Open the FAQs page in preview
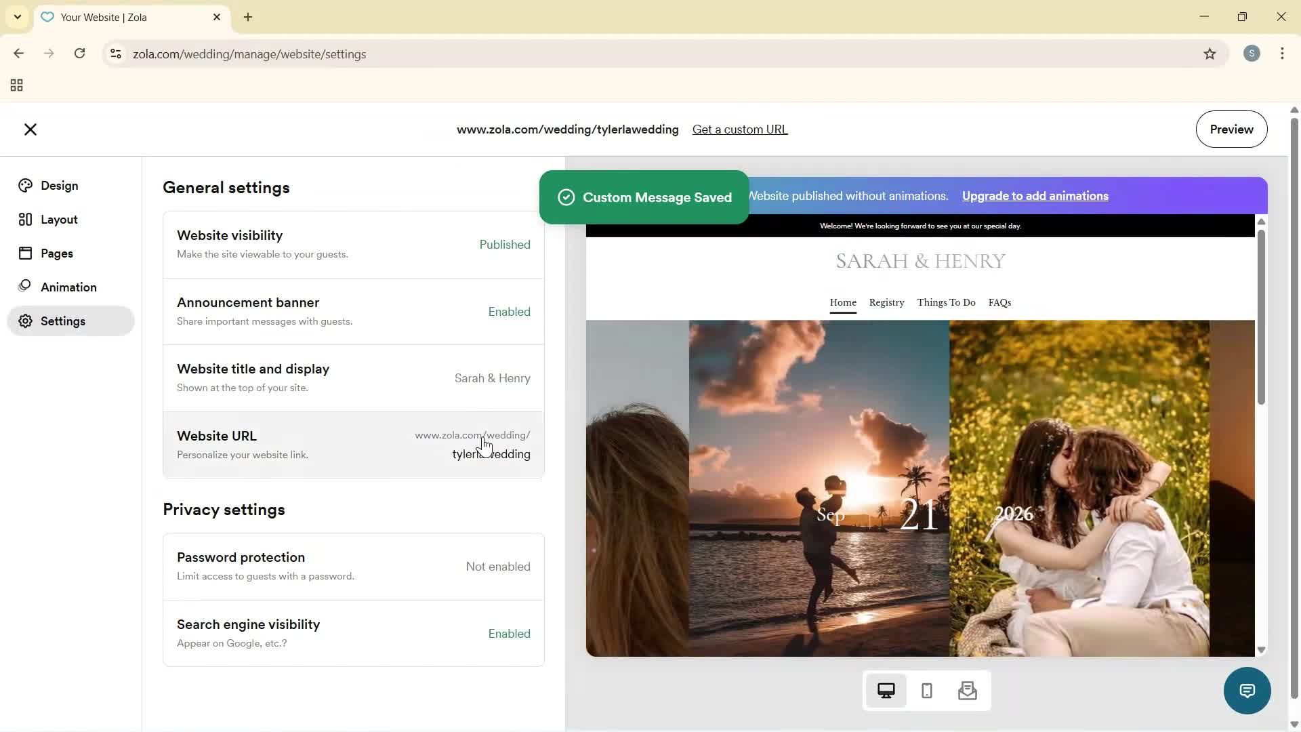1301x732 pixels. coord(1000,302)
